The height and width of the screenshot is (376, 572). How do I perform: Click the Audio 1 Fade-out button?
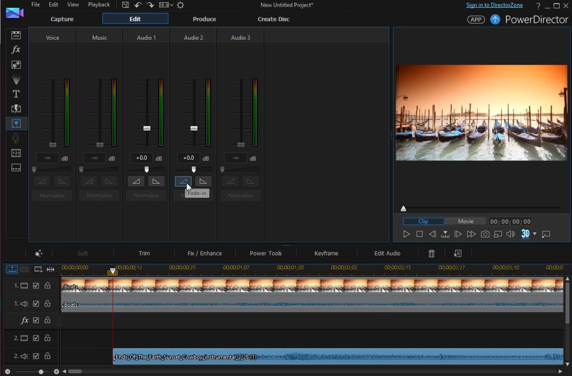156,181
